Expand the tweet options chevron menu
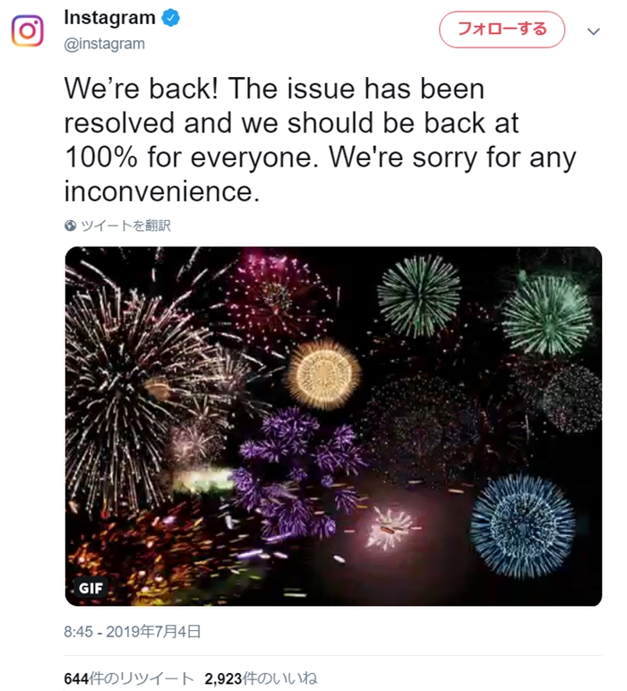 pyautogui.click(x=592, y=31)
